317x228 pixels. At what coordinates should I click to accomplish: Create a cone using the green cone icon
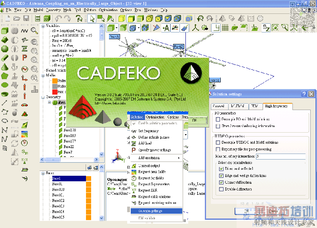click(5, 67)
